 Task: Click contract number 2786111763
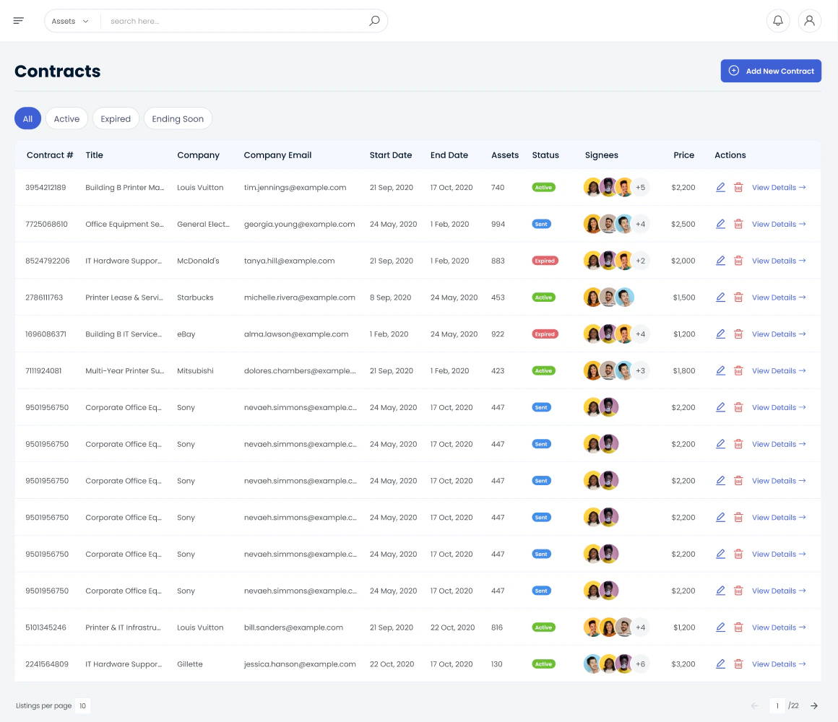coord(44,297)
